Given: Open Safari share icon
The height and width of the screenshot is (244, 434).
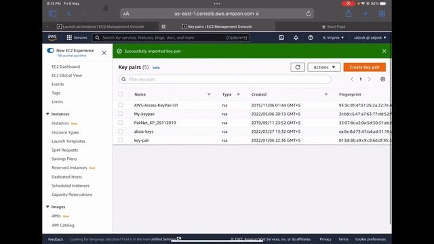Looking at the screenshot, I should click(x=349, y=14).
